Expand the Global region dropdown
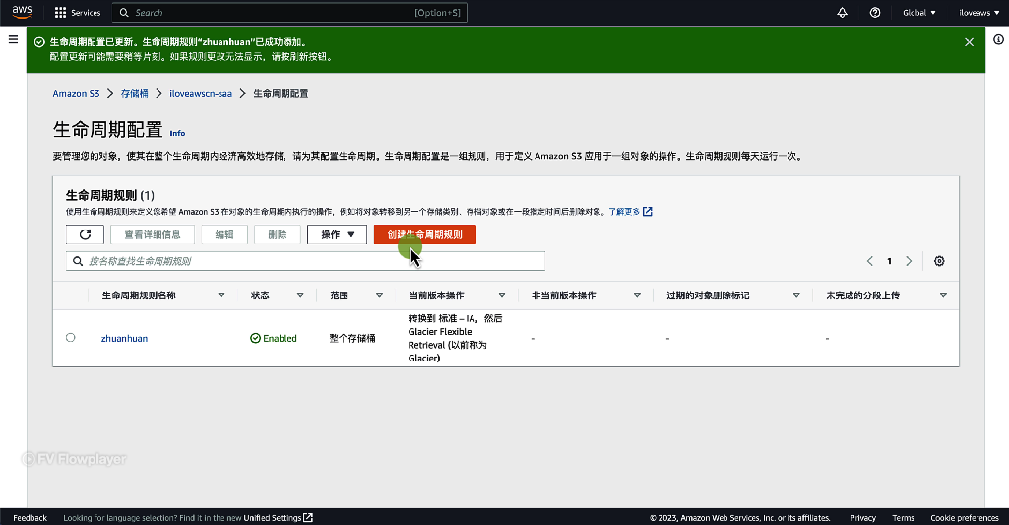 point(918,12)
